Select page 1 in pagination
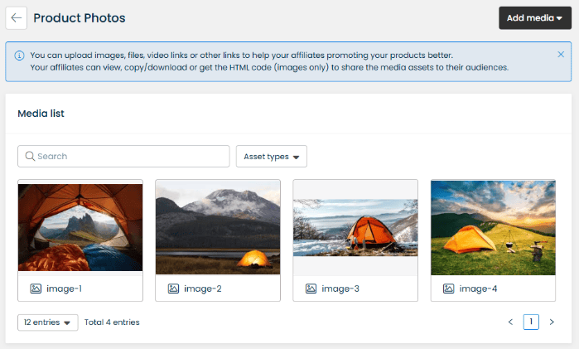Screen dimensions: 579x349 point(531,322)
